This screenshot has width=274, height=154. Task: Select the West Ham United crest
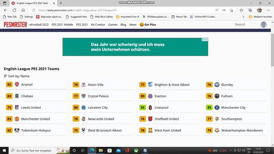click(x=150, y=130)
